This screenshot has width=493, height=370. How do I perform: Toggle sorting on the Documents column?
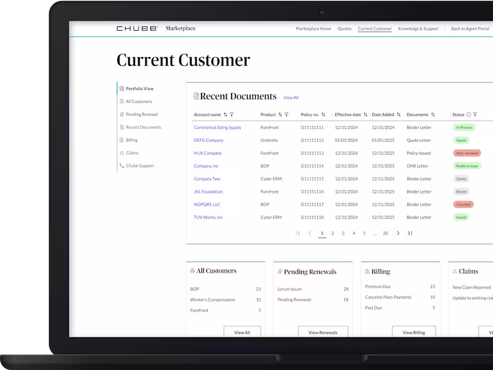[x=431, y=115]
